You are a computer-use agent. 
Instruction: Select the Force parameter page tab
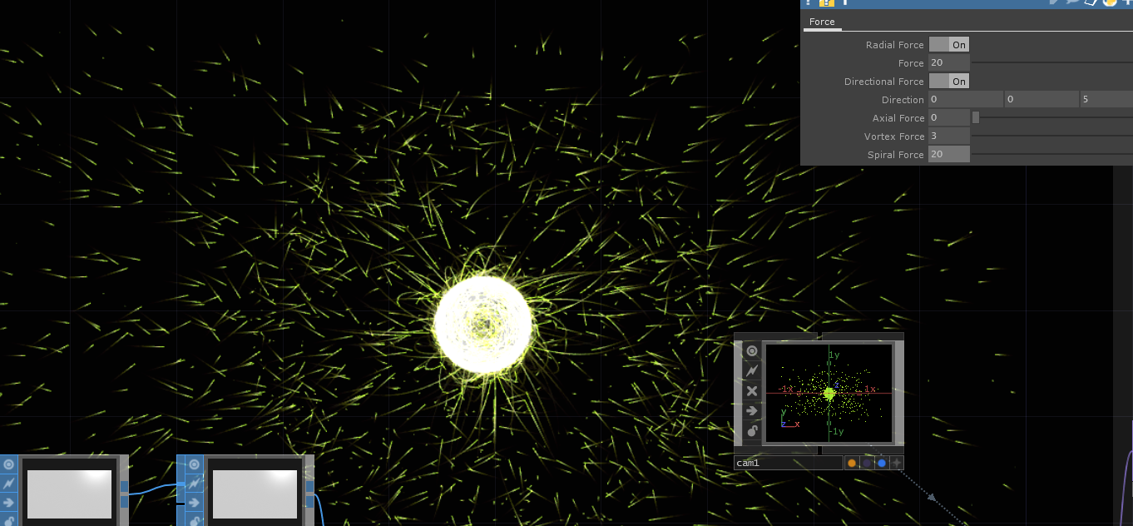pyautogui.click(x=822, y=22)
